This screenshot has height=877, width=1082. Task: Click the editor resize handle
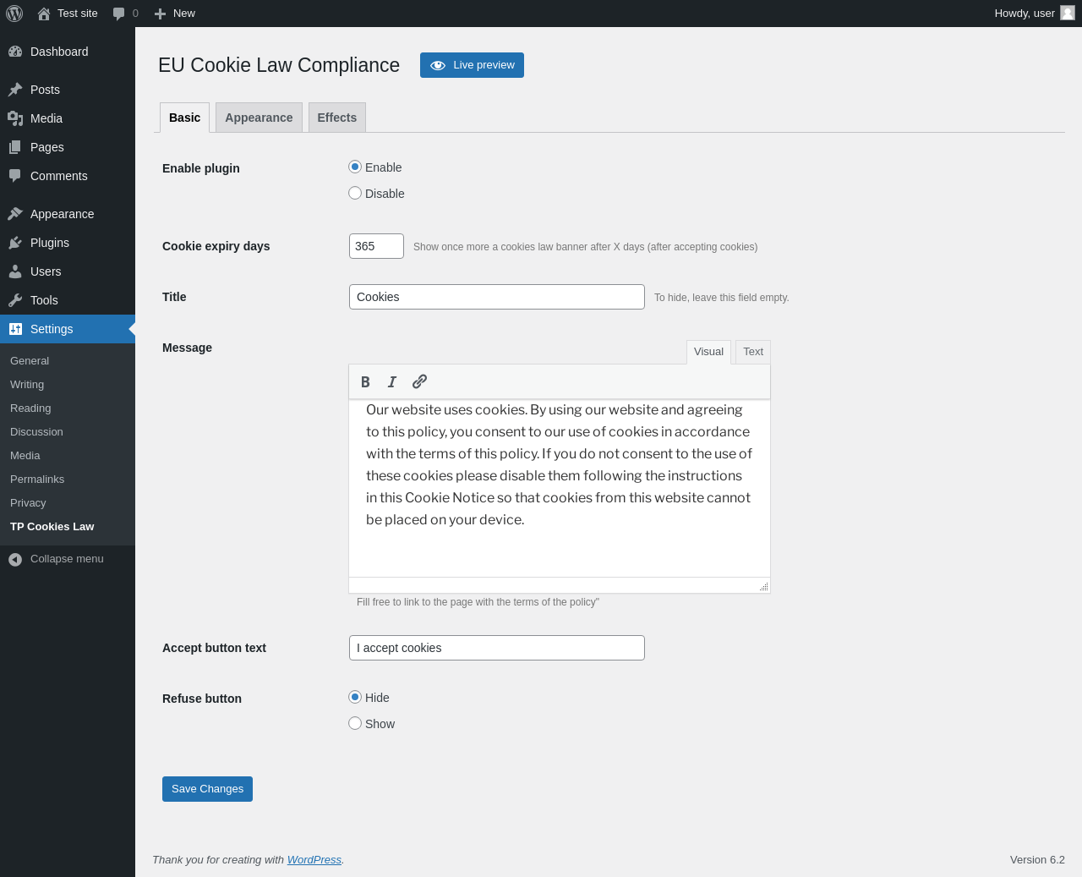click(763, 586)
